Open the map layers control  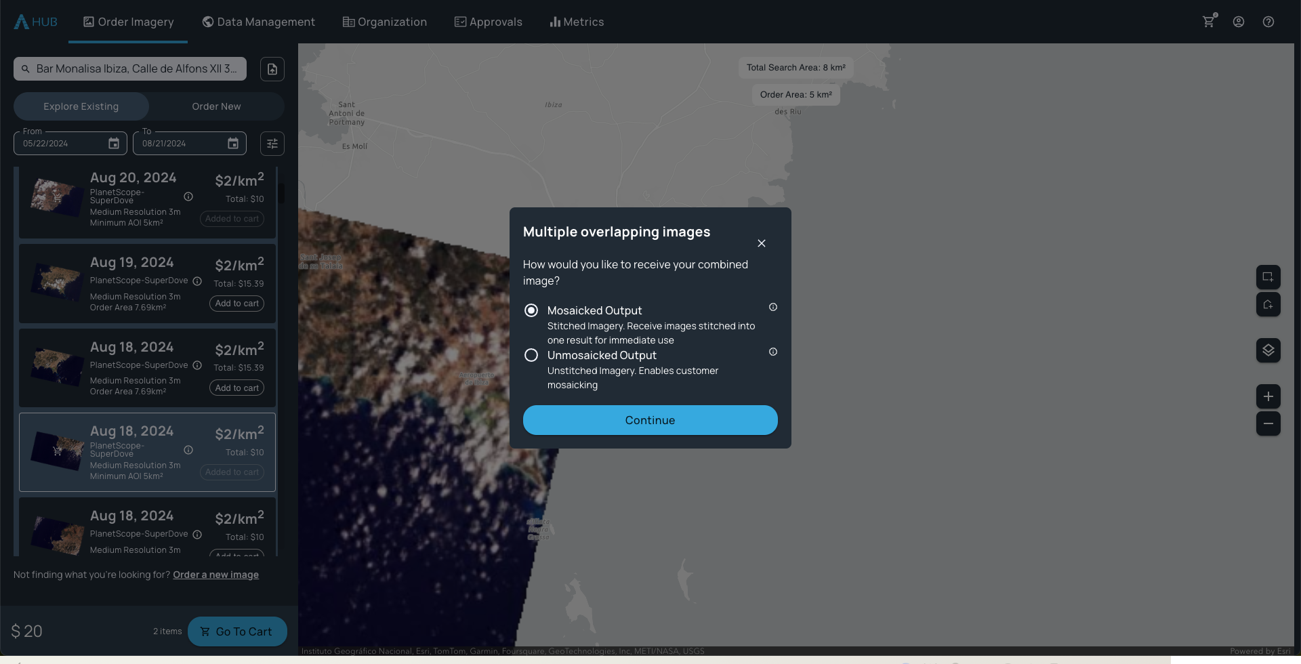(x=1268, y=350)
